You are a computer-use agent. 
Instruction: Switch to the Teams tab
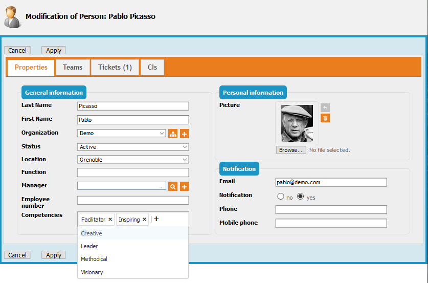[73, 67]
